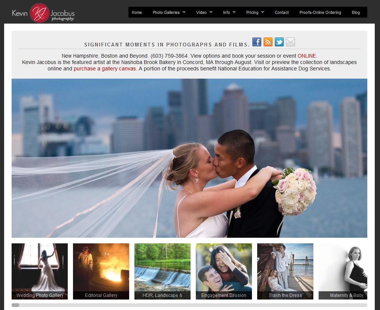Screen dimensions: 380x310
Task: Click the Boston skyline wedding kiss photo
Action: (189, 158)
